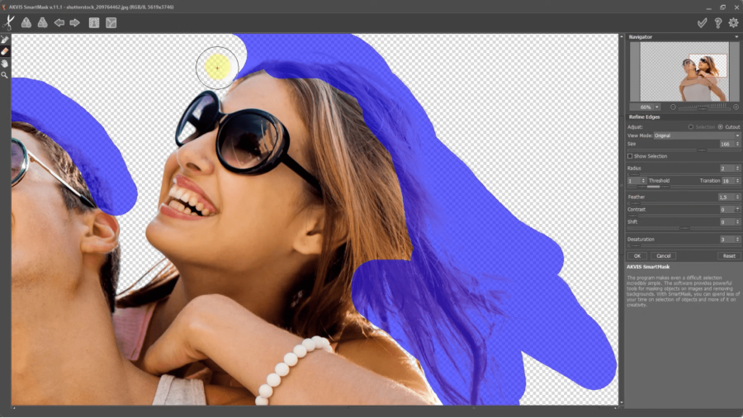Image resolution: width=743 pixels, height=418 pixels.
Task: Enable the Show Selection checkbox
Action: click(631, 156)
